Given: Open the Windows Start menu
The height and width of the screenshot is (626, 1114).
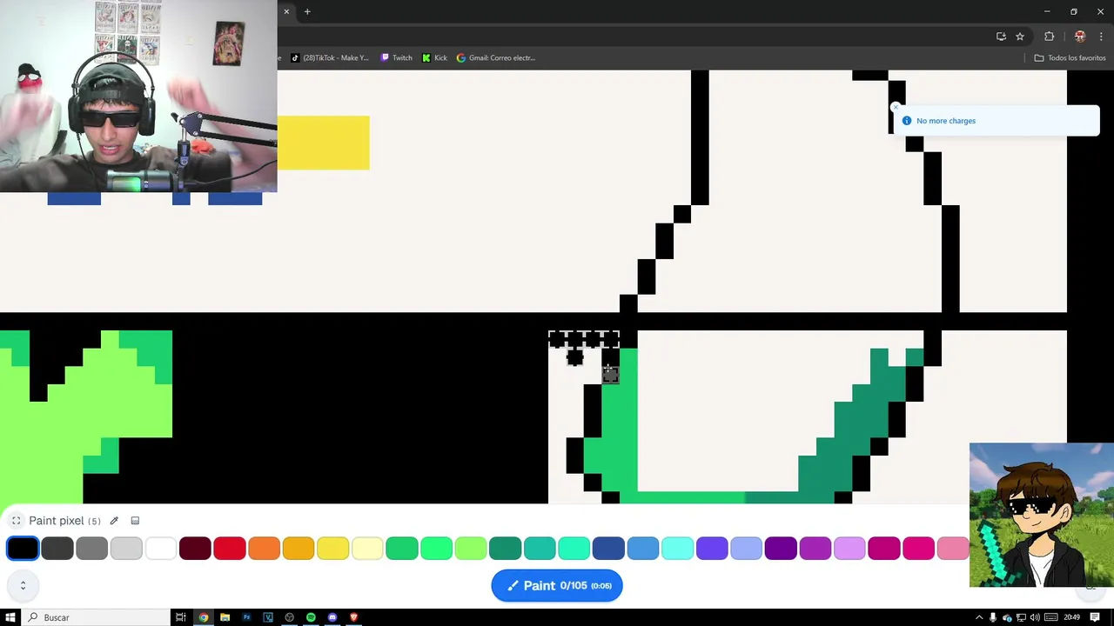Looking at the screenshot, I should coord(11,617).
